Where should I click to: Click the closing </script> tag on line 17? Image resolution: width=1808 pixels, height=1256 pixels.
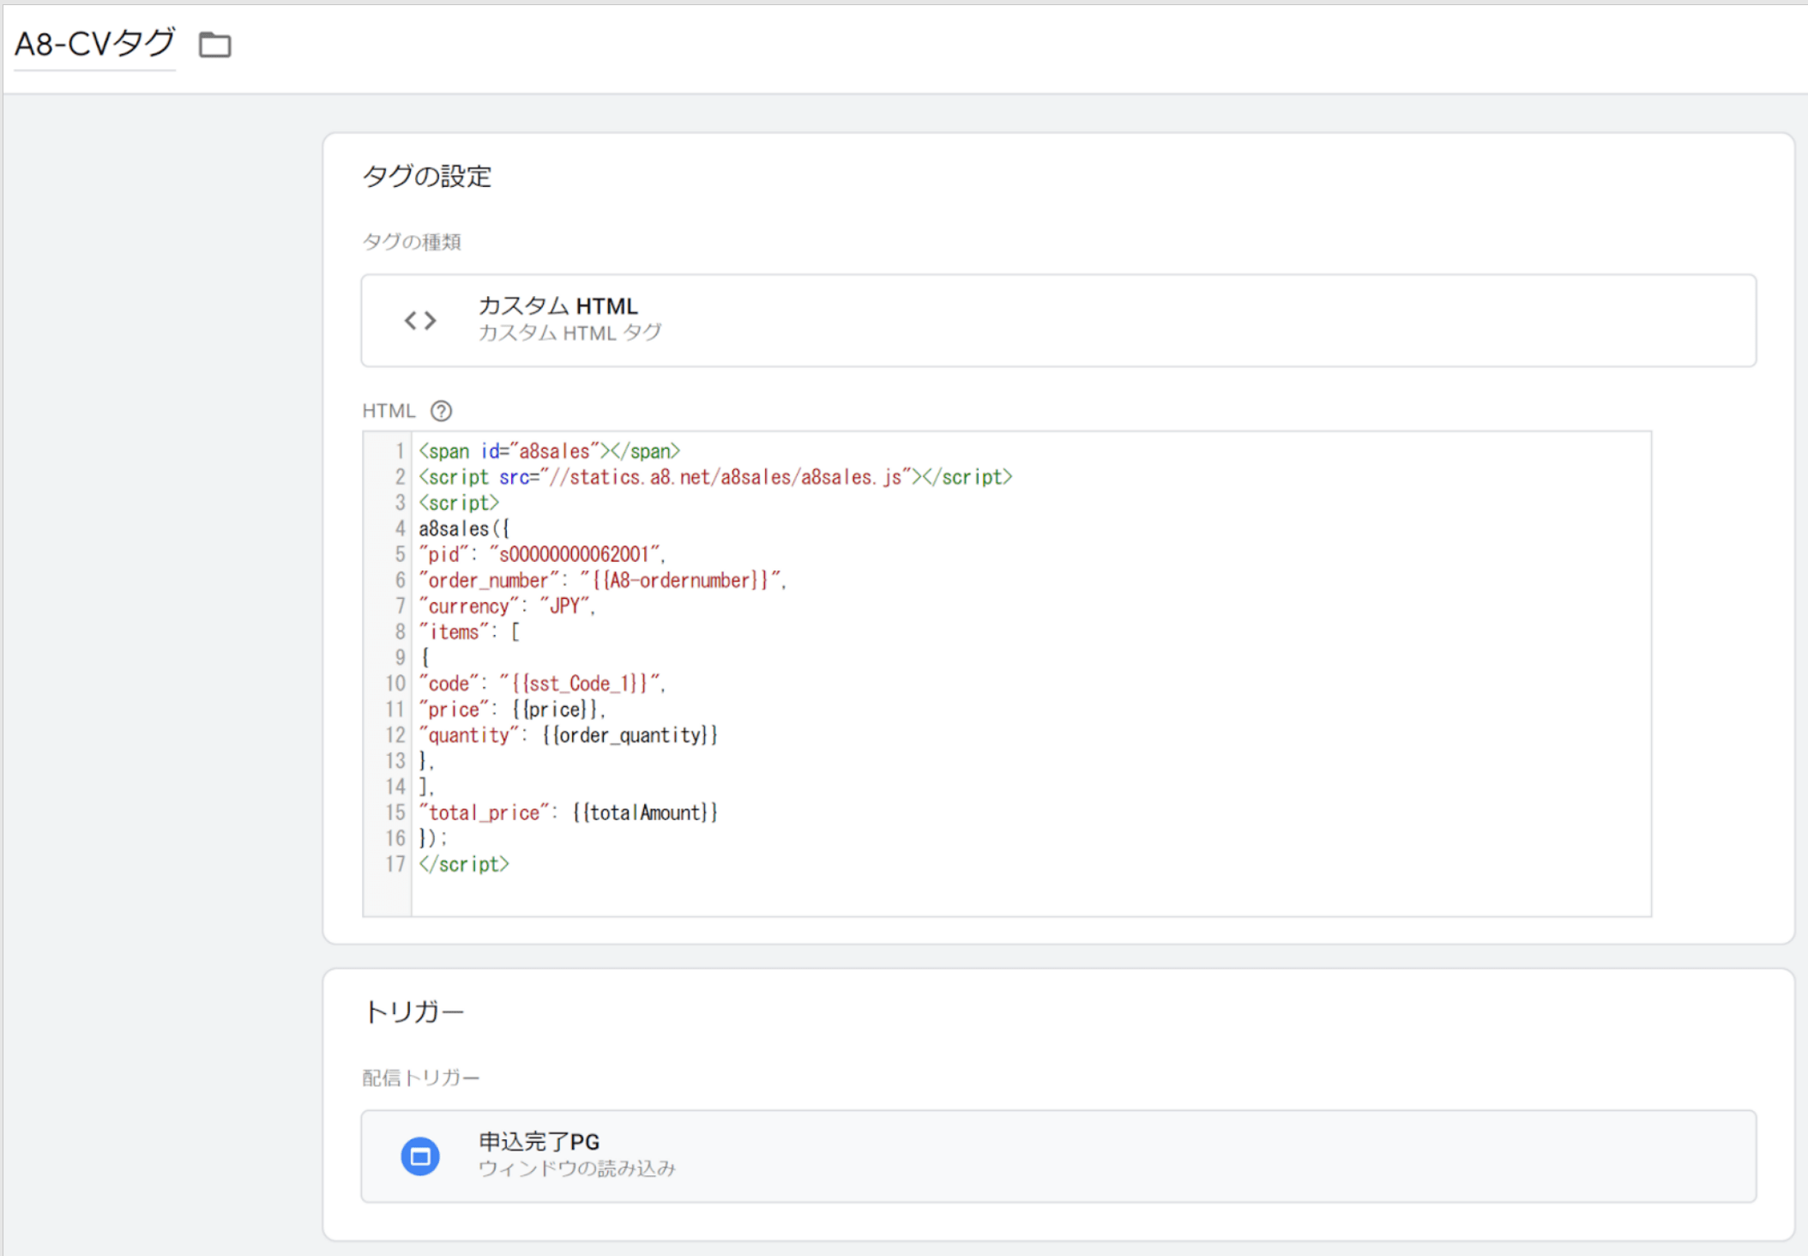464,864
